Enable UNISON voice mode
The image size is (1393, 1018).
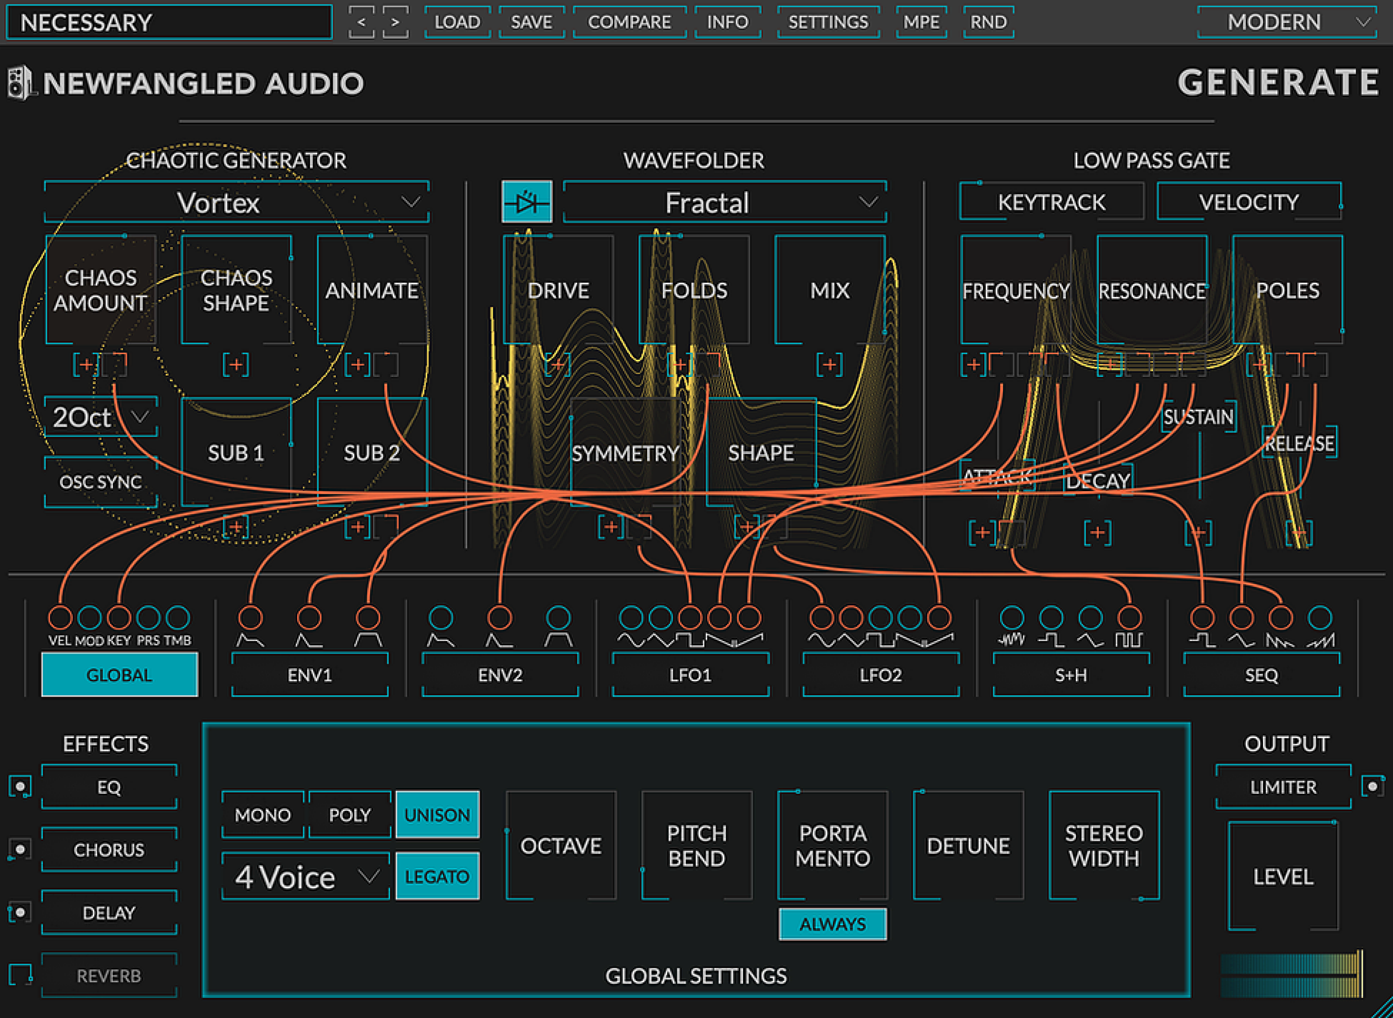pyautogui.click(x=437, y=815)
